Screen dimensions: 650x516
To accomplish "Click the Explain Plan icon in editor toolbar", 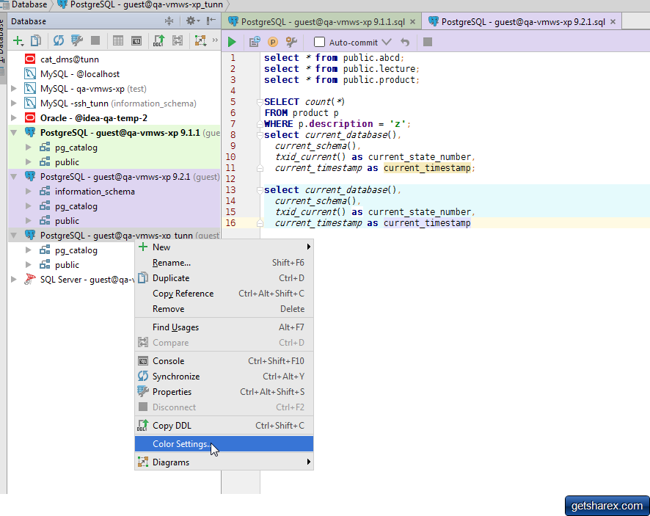I will pos(254,42).
